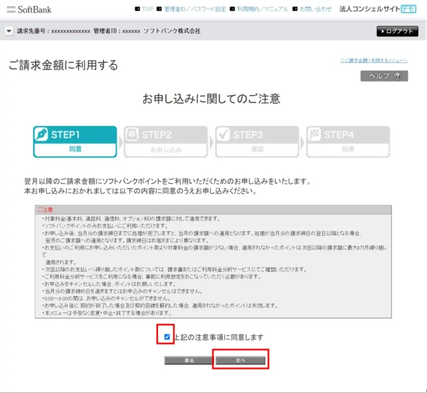Open お問い合わせ link
427x393 pixels.
pos(316,9)
